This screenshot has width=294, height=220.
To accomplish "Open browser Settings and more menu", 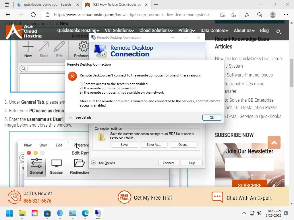I will tap(286, 15).
